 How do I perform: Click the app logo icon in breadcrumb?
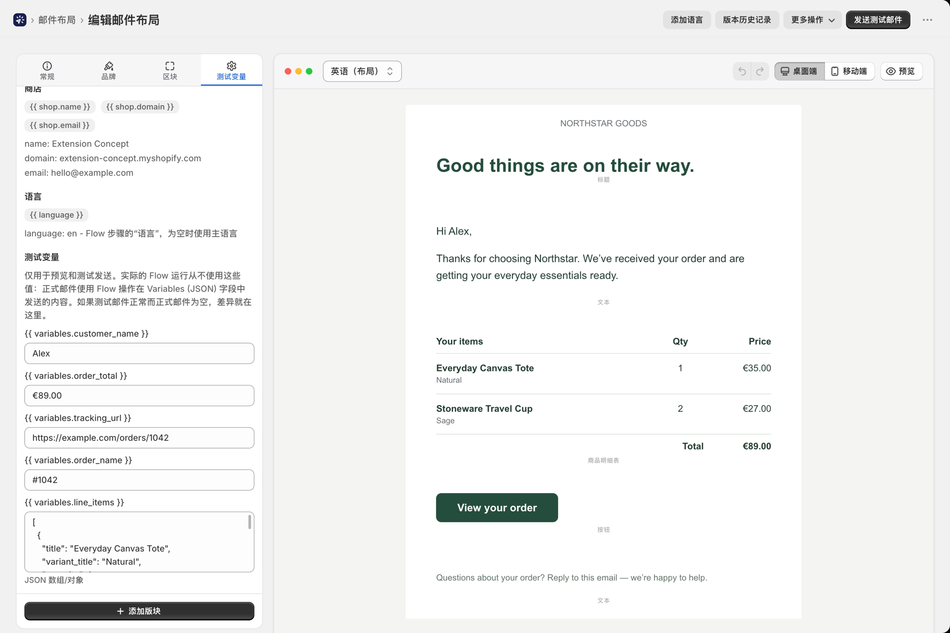click(20, 20)
